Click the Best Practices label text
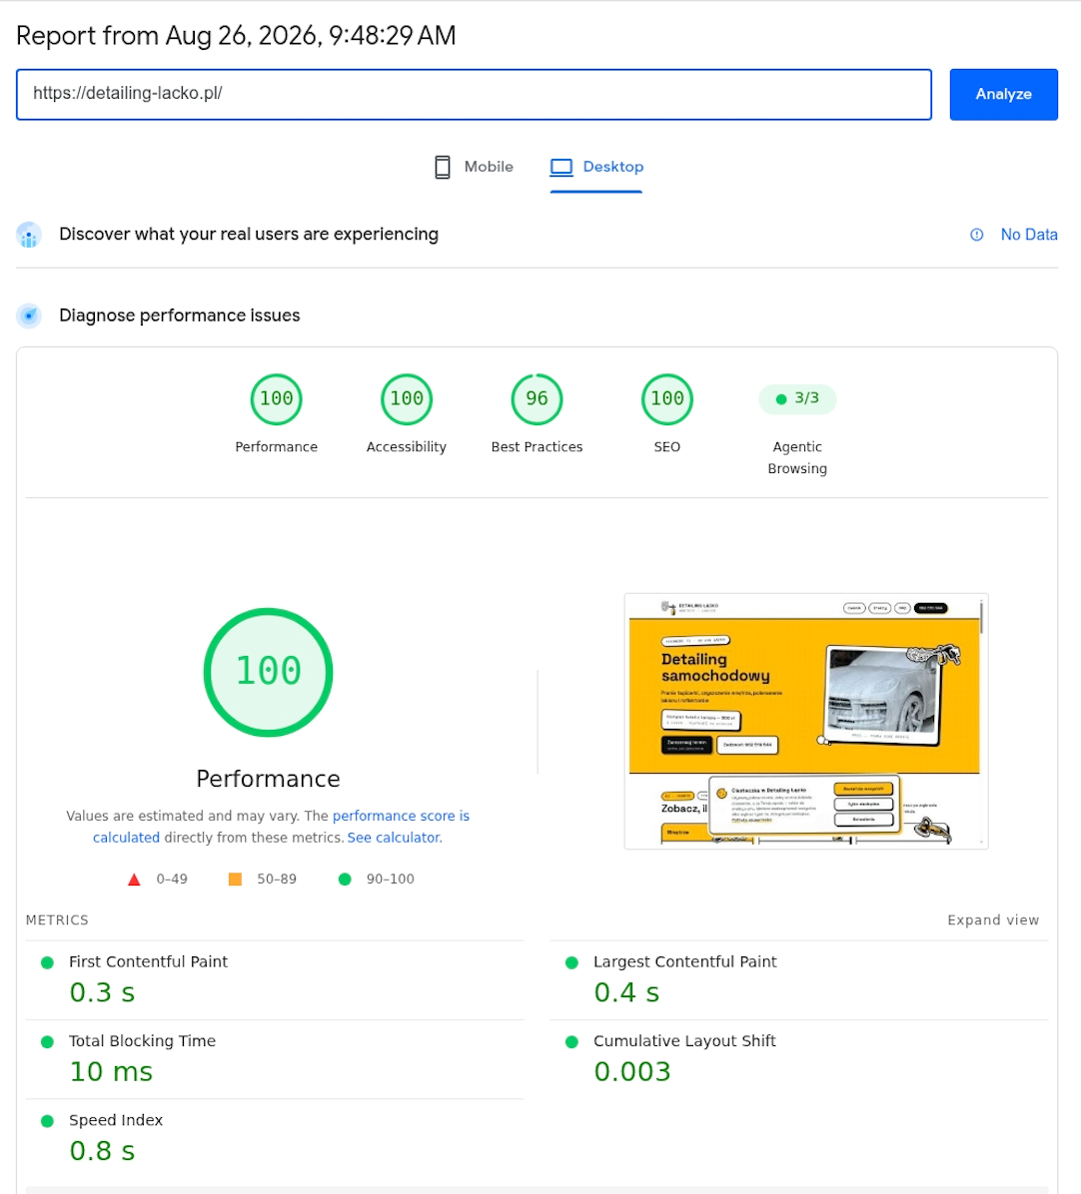The width and height of the screenshot is (1081, 1194). [x=538, y=447]
